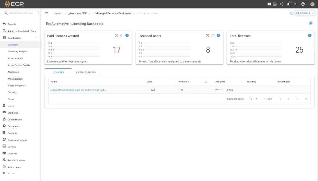The image size is (318, 181).
Task: Show info for Licensed users card
Action: pos(218,35)
